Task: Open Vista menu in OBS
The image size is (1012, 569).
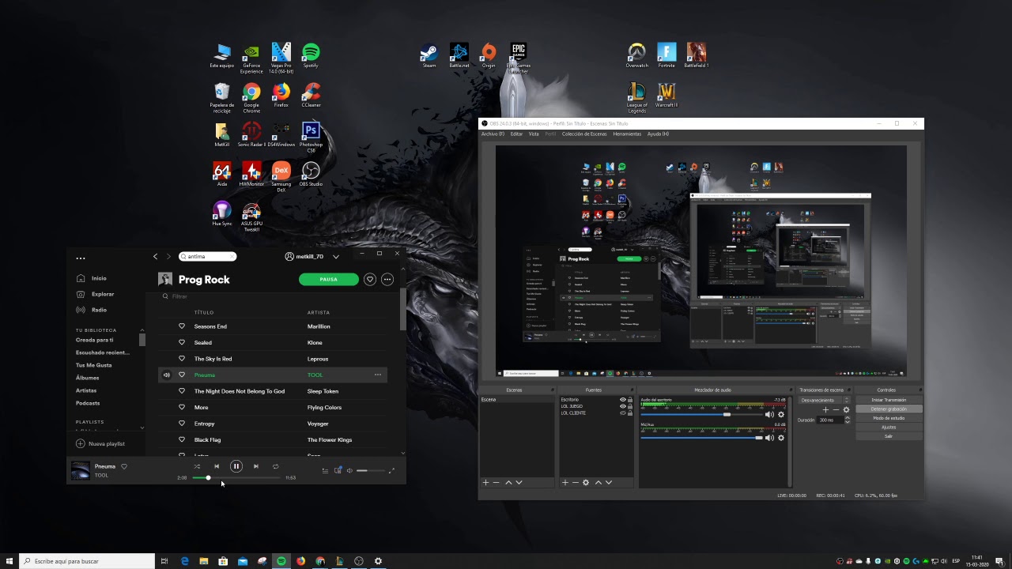Action: pos(534,134)
